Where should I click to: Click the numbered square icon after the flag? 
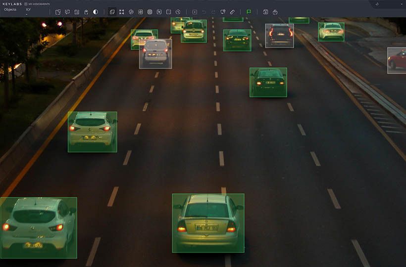pyautogui.click(x=265, y=12)
